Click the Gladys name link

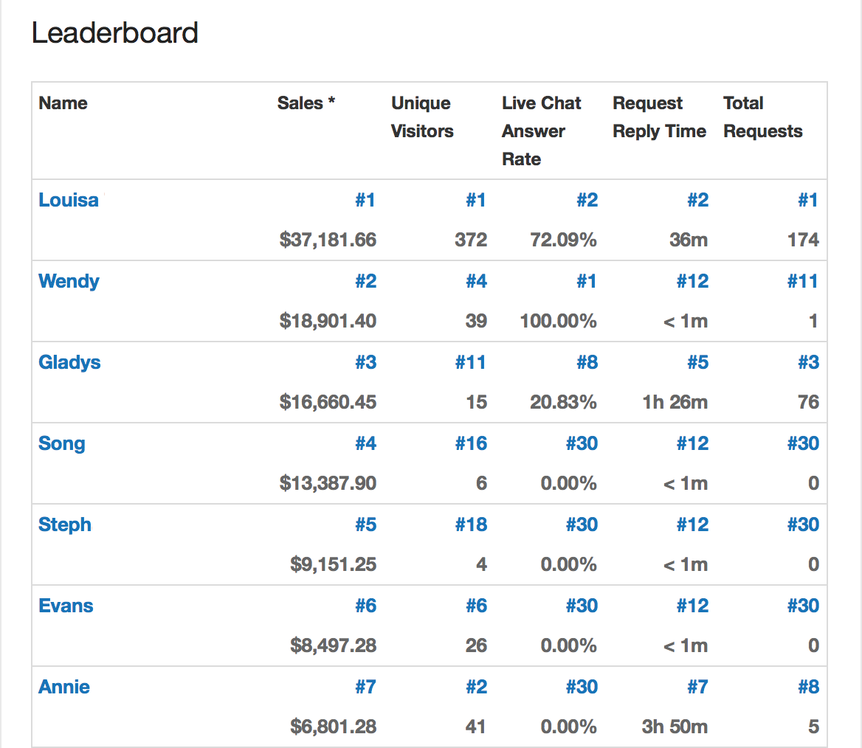(x=69, y=362)
